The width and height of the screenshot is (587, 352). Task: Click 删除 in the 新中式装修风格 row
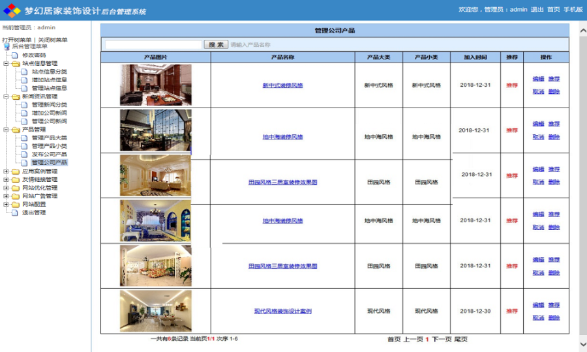554,92
